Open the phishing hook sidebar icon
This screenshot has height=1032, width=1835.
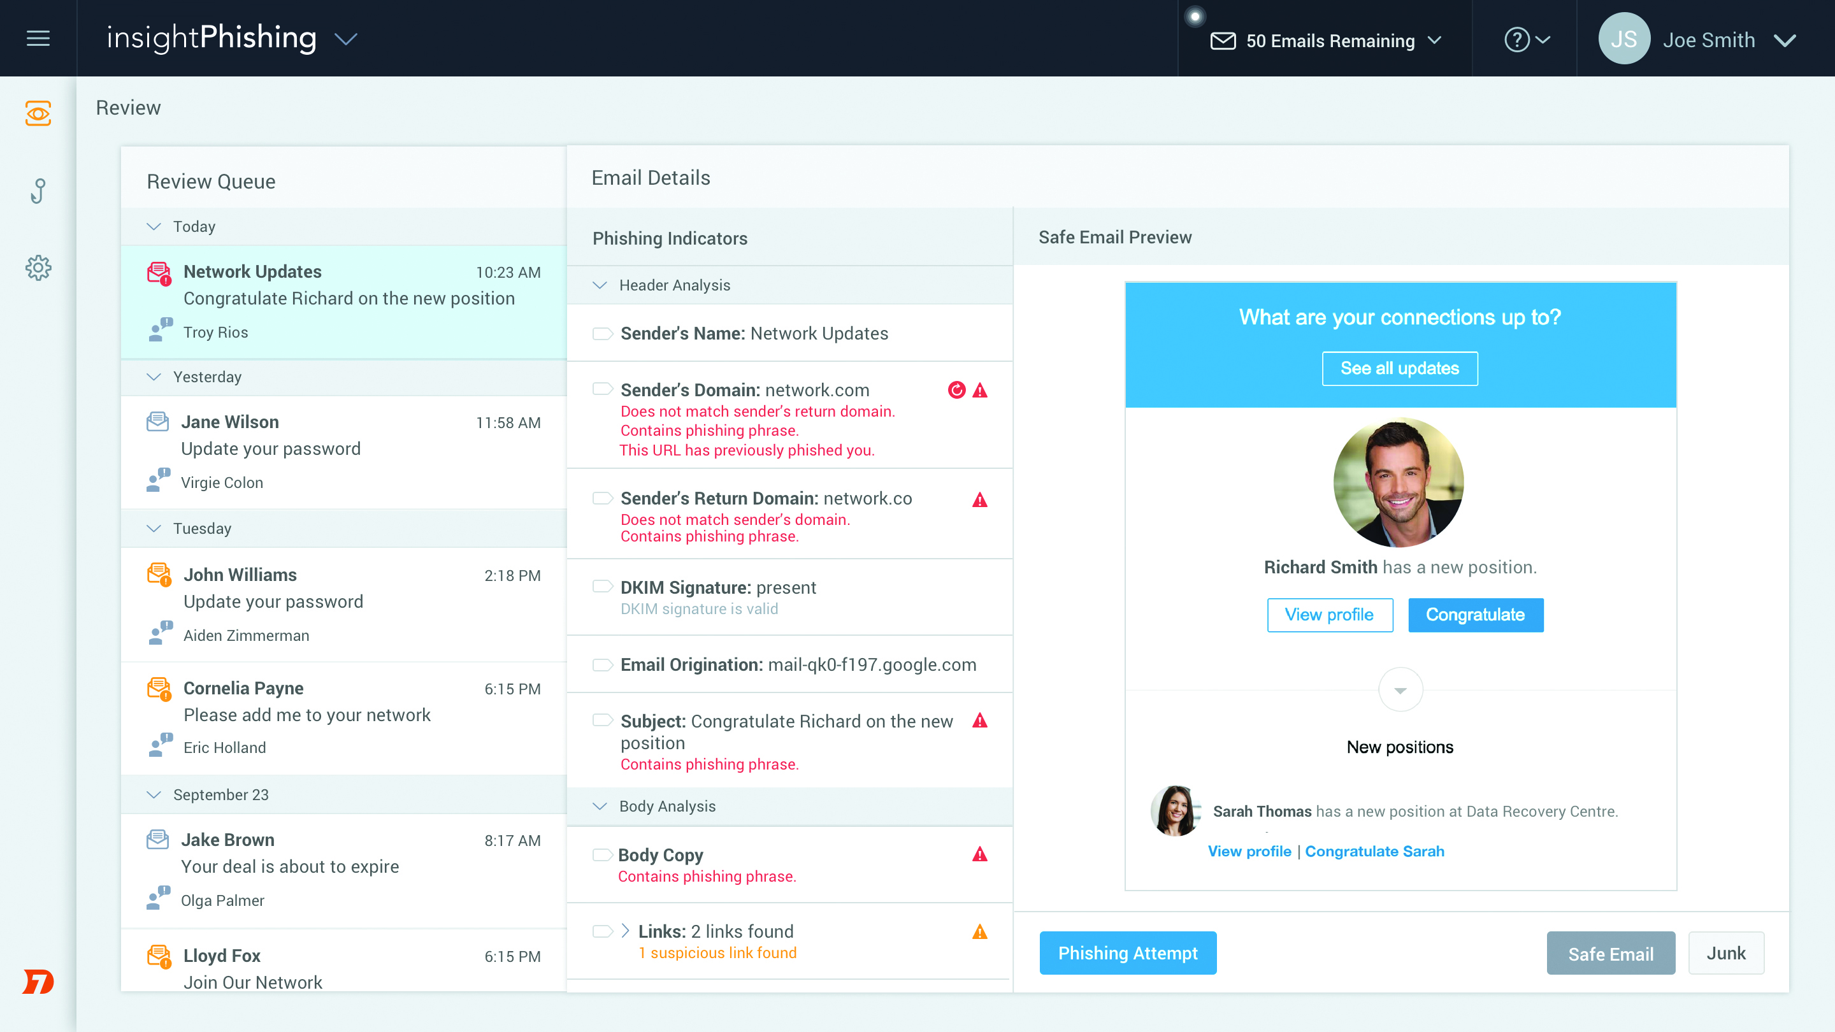38,191
